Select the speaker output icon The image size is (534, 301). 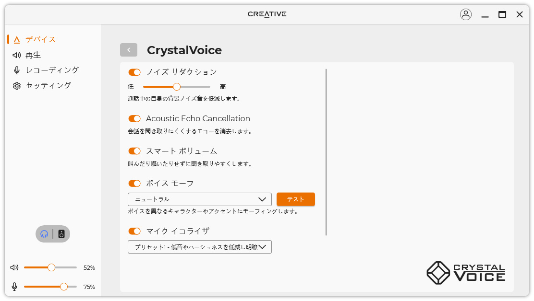point(61,234)
